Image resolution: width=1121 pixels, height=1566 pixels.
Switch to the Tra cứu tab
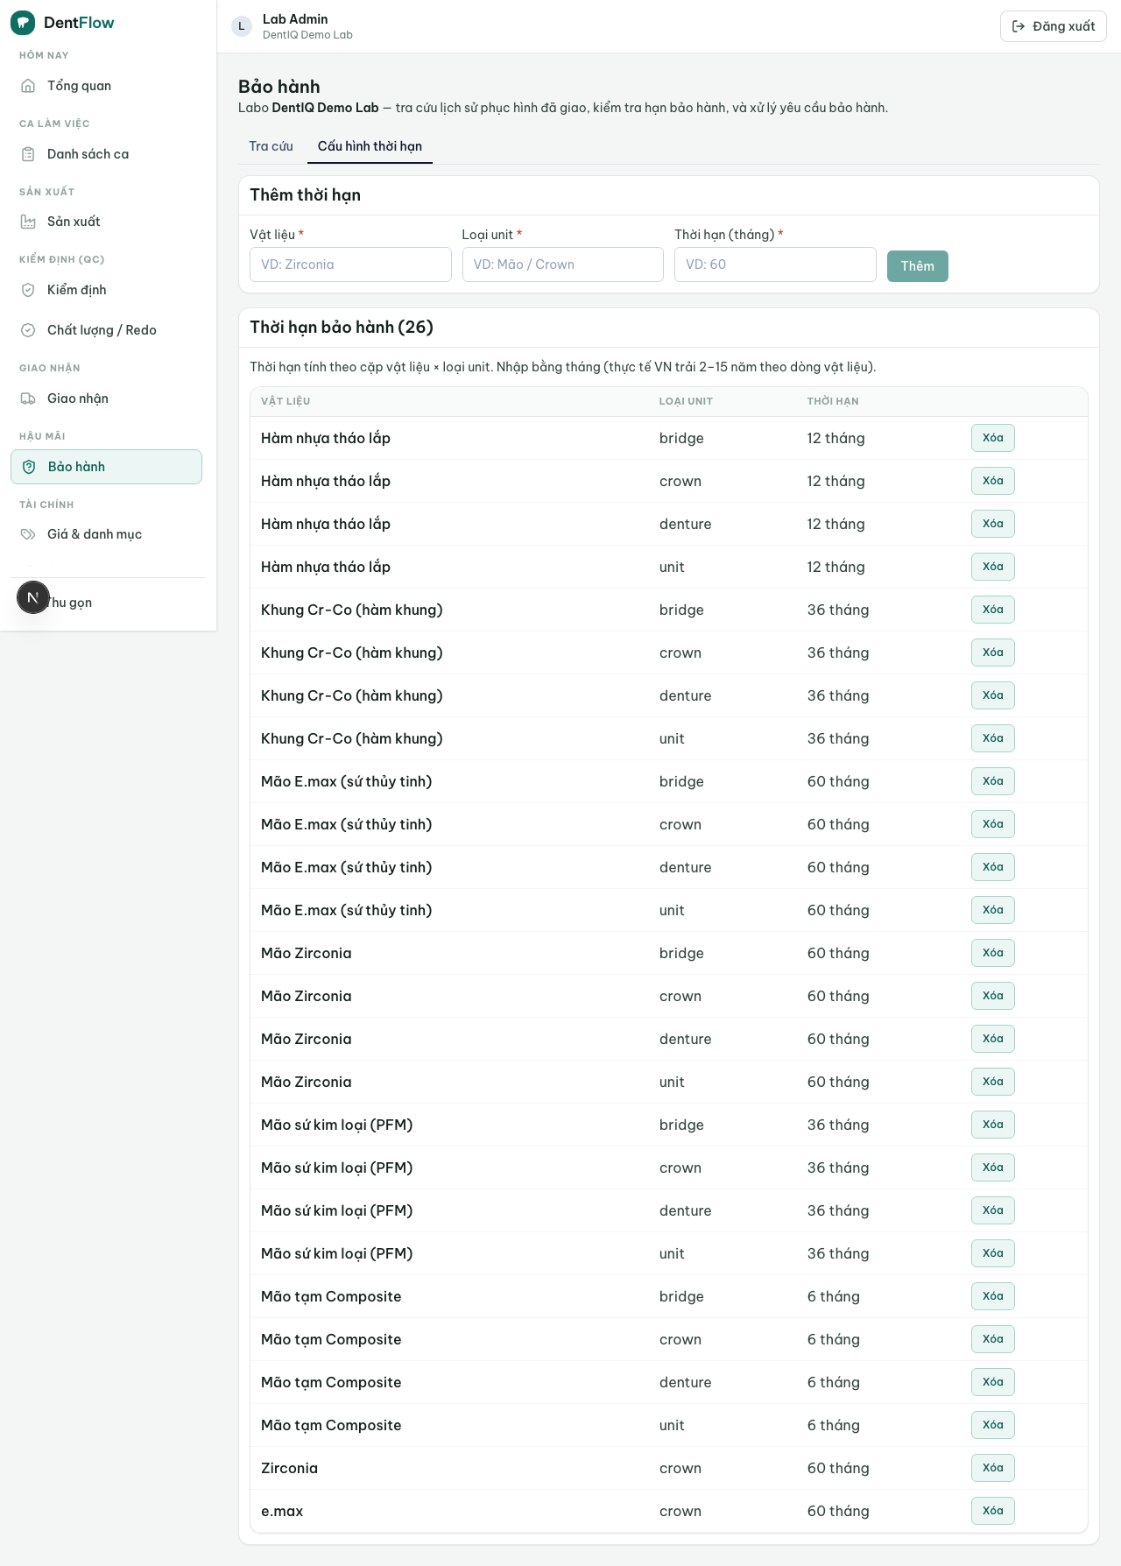coord(271,146)
